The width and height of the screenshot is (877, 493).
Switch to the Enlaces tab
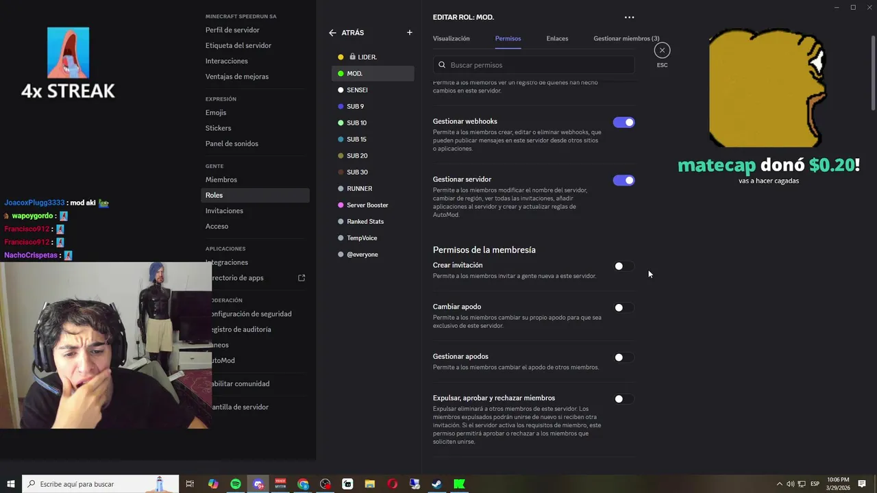(x=557, y=38)
